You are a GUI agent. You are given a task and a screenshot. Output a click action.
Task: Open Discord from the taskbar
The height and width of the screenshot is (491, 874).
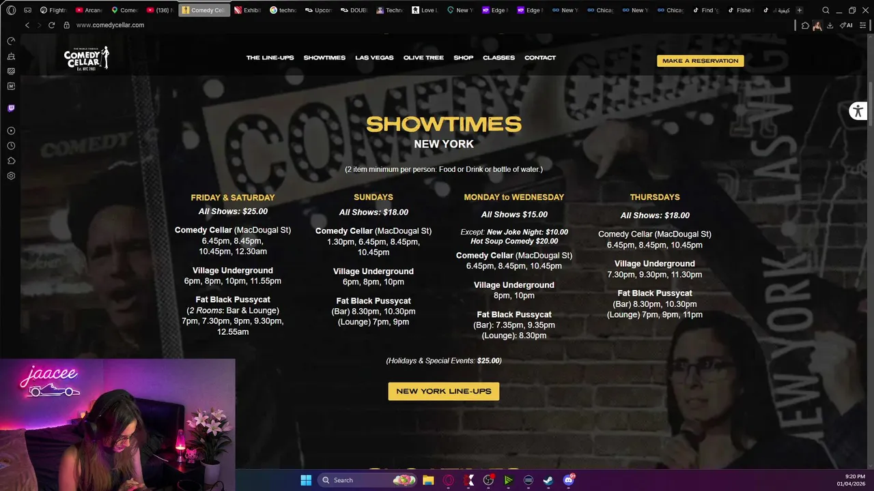569,480
